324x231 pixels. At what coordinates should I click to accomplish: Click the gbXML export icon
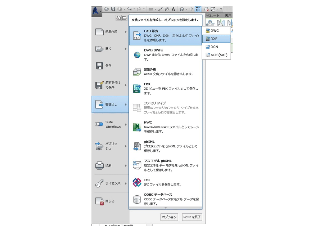point(137,146)
